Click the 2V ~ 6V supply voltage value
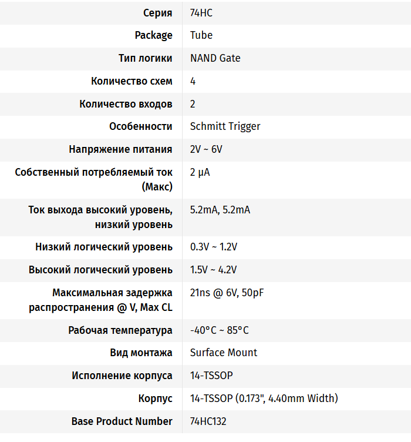The height and width of the screenshot is (442, 411). [206, 149]
